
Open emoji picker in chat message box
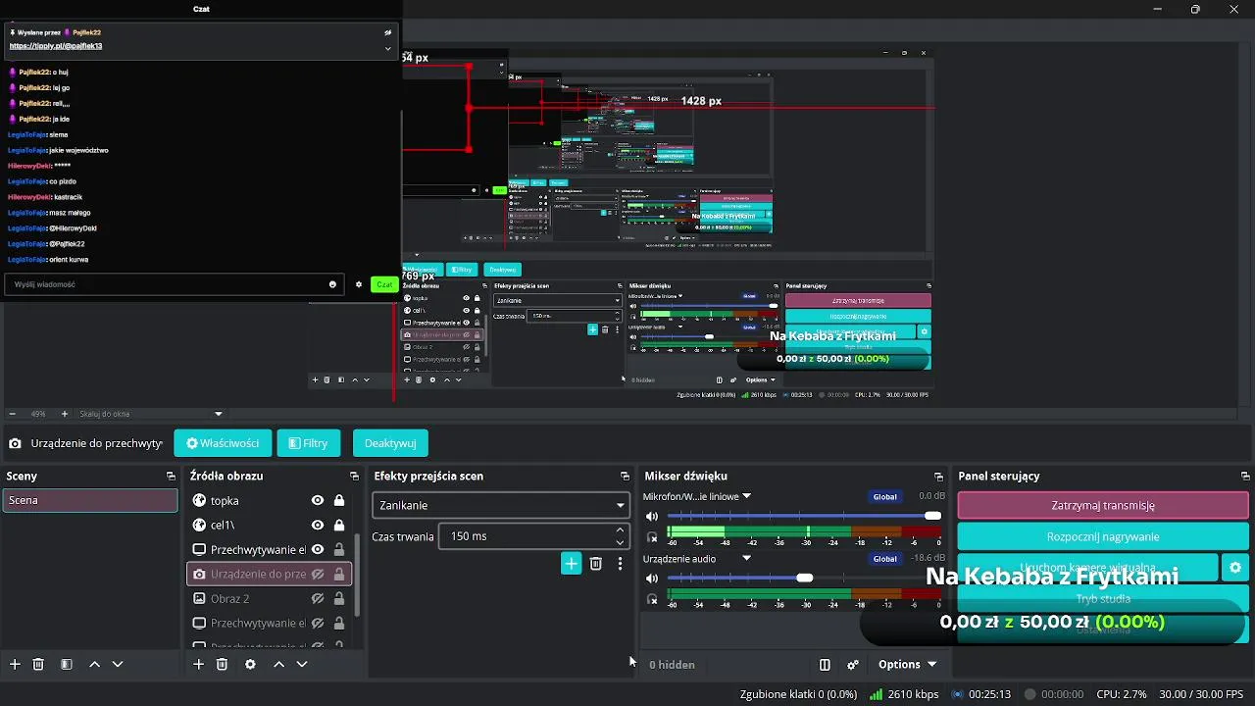point(333,284)
